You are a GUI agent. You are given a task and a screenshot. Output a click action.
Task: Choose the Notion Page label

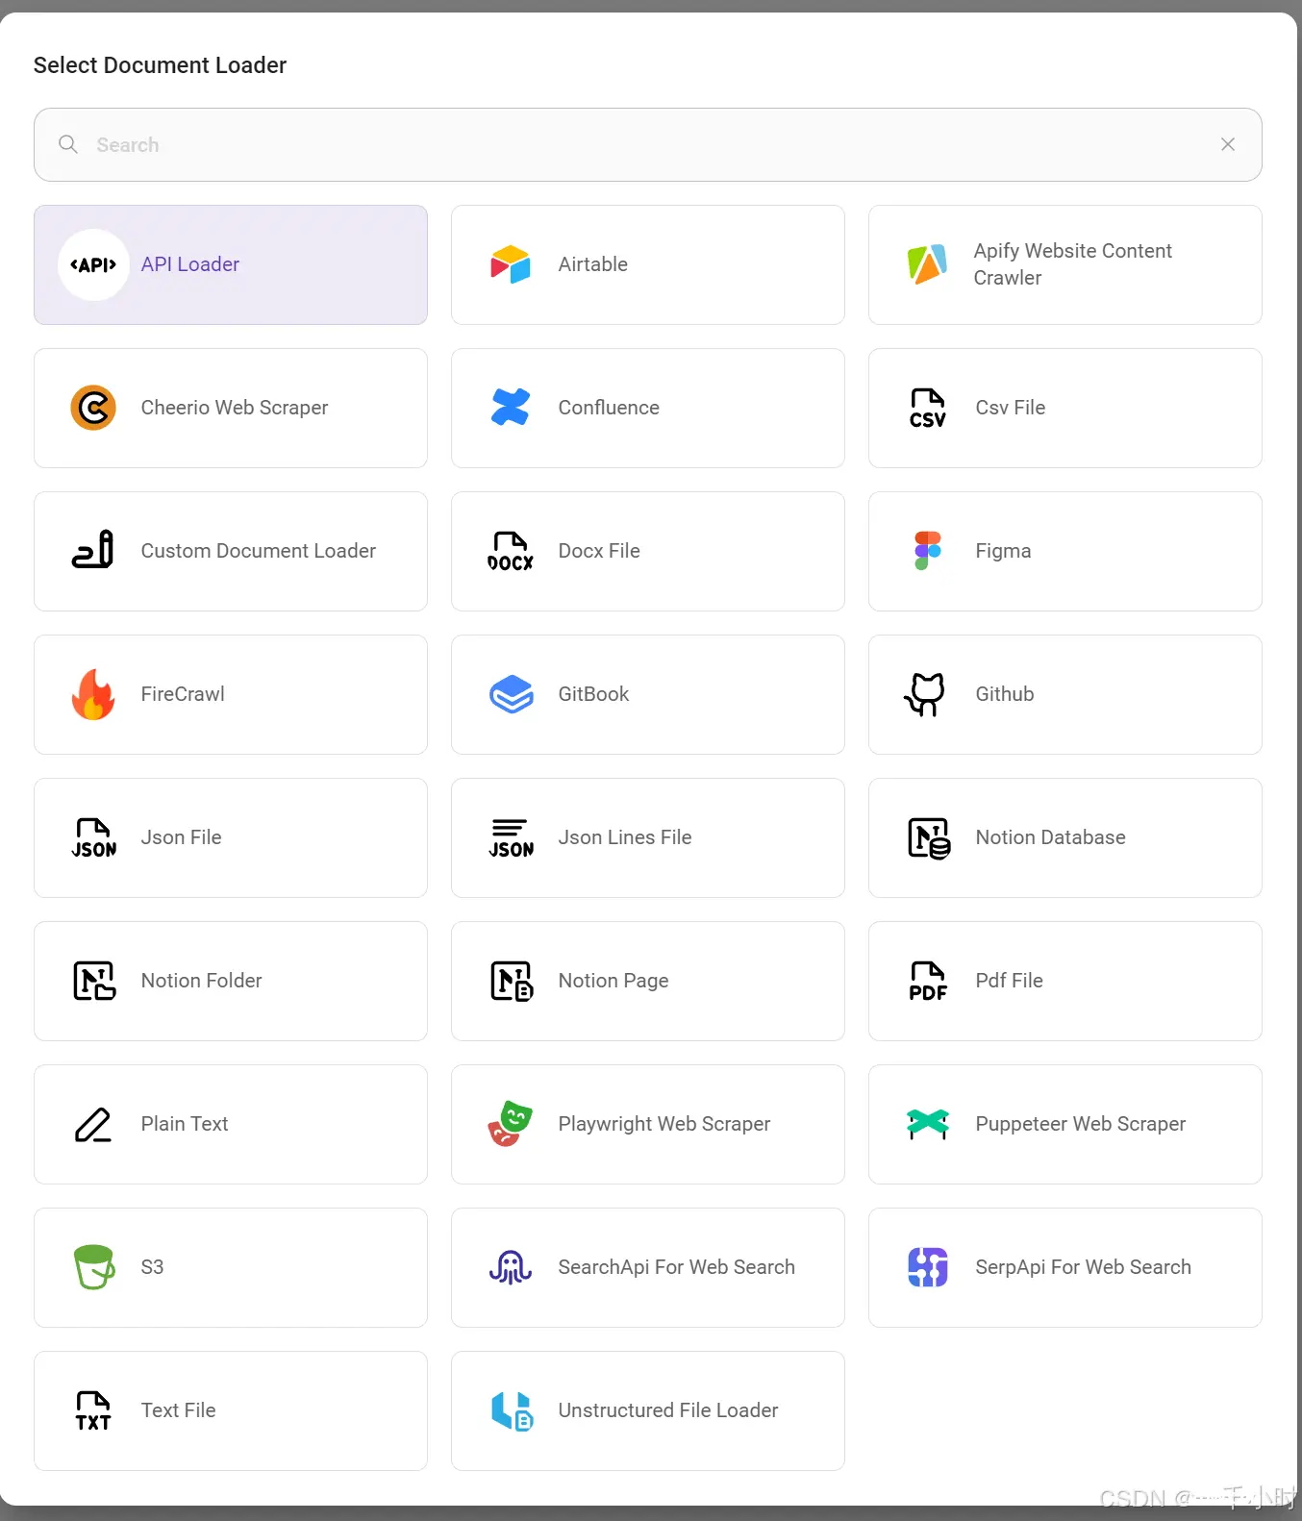click(613, 981)
